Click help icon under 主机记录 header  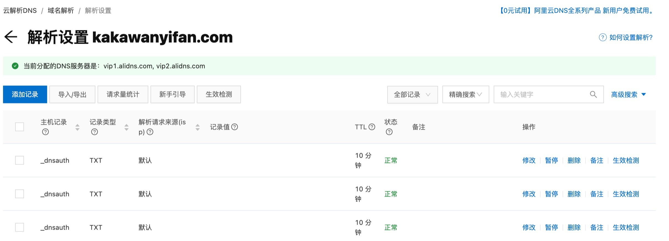click(45, 132)
